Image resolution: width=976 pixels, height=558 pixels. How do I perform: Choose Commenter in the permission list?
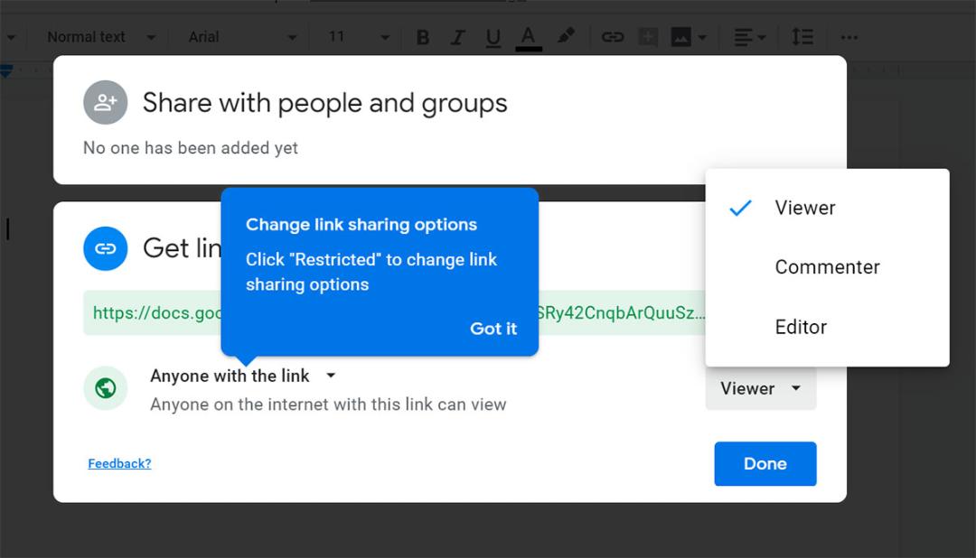(827, 267)
